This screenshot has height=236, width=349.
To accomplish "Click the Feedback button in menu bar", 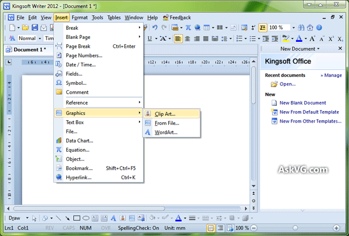I will pos(177,17).
